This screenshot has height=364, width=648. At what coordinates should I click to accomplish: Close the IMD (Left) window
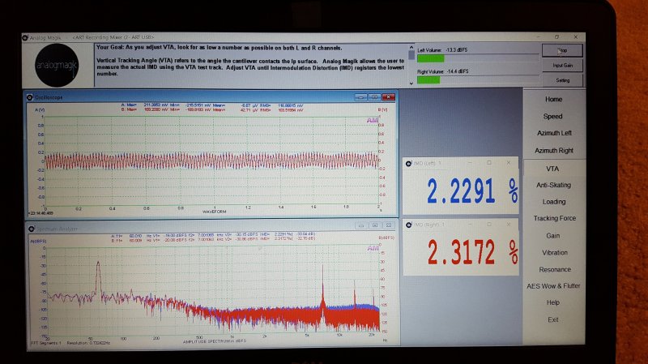click(x=509, y=163)
